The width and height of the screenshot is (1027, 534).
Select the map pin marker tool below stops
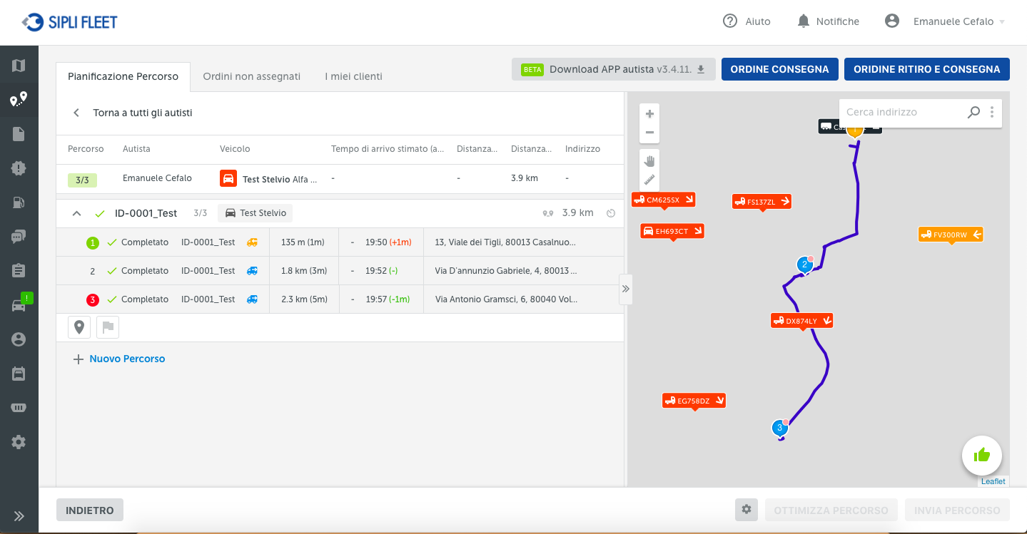coord(79,327)
